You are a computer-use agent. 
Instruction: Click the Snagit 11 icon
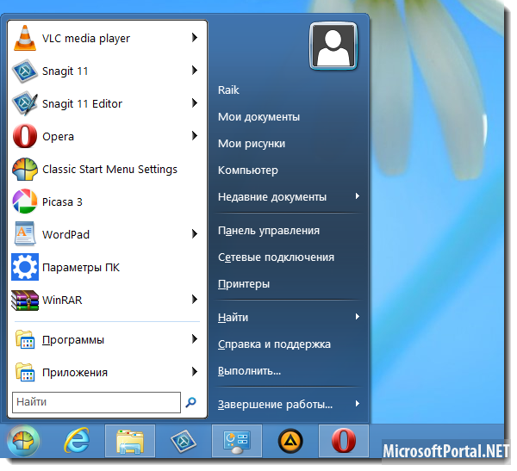tap(25, 71)
